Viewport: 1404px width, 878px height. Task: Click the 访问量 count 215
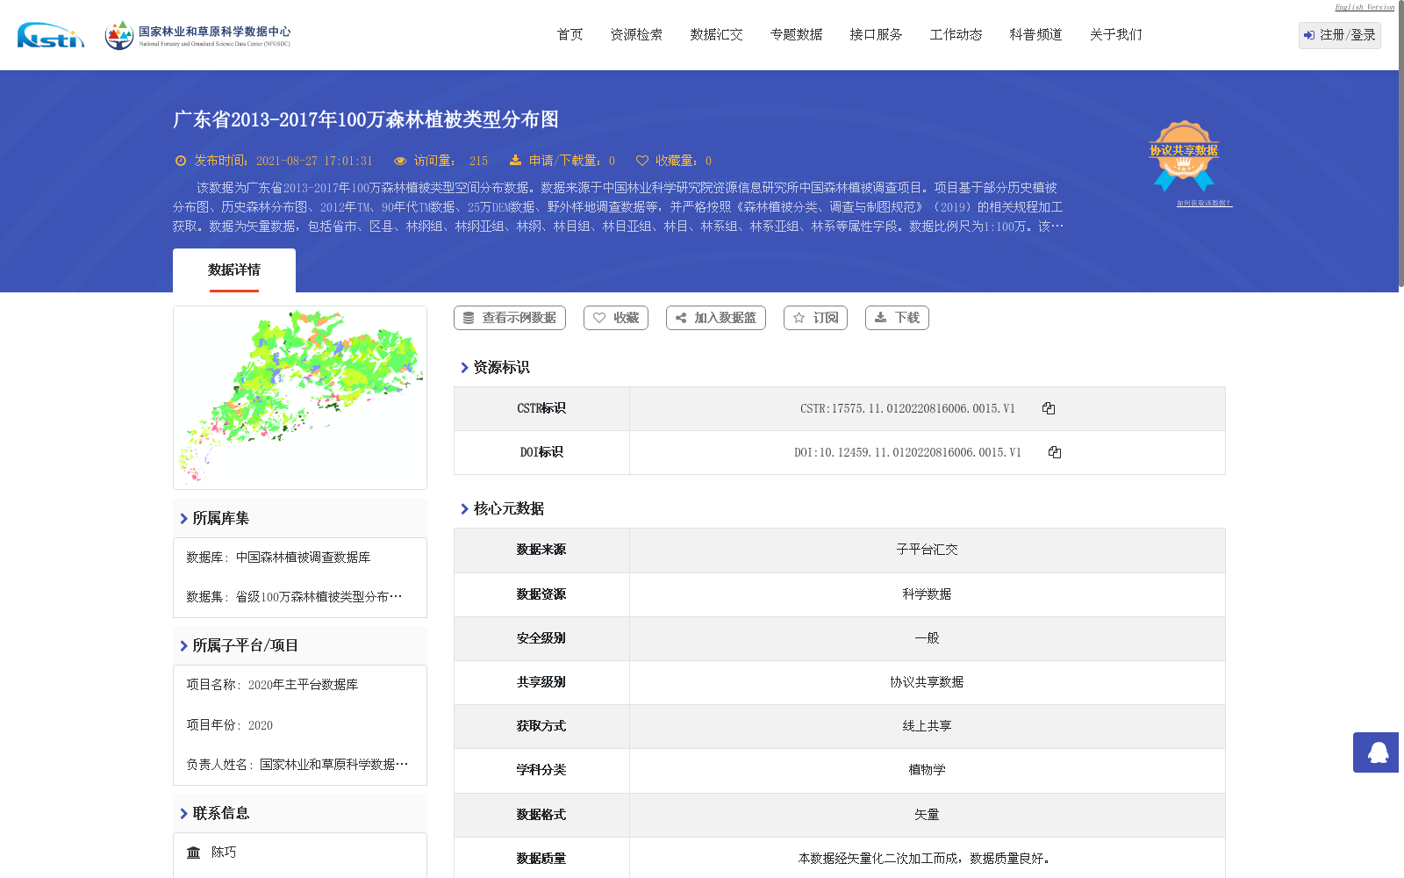(478, 161)
